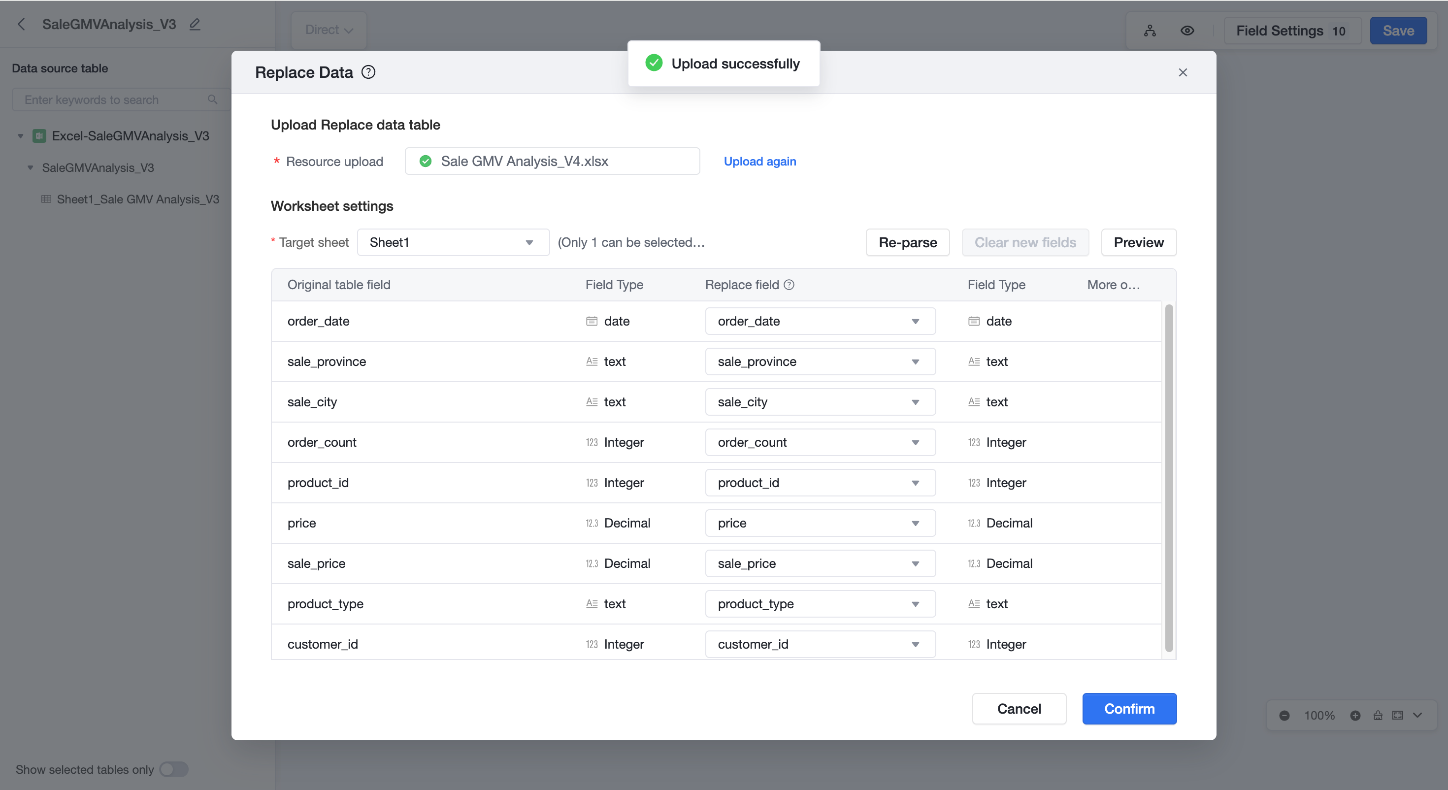Collapse the Excel-SaleGMVAnalysis_V3 tree node

point(20,136)
